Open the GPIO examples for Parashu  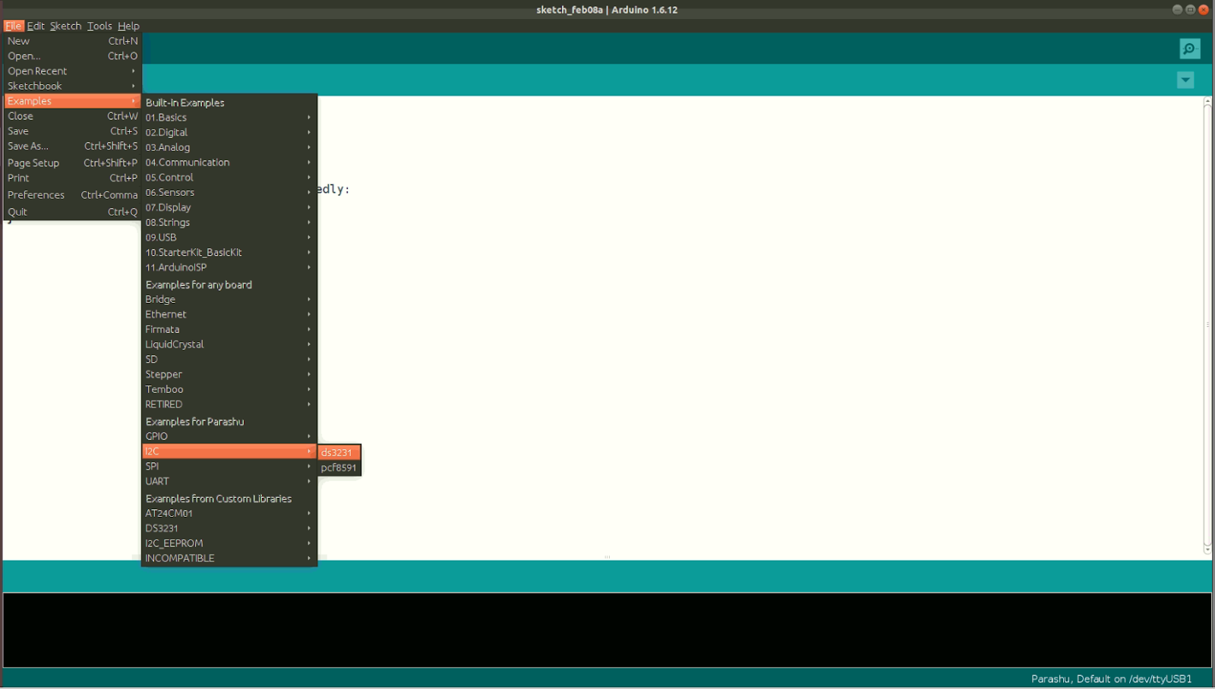229,436
